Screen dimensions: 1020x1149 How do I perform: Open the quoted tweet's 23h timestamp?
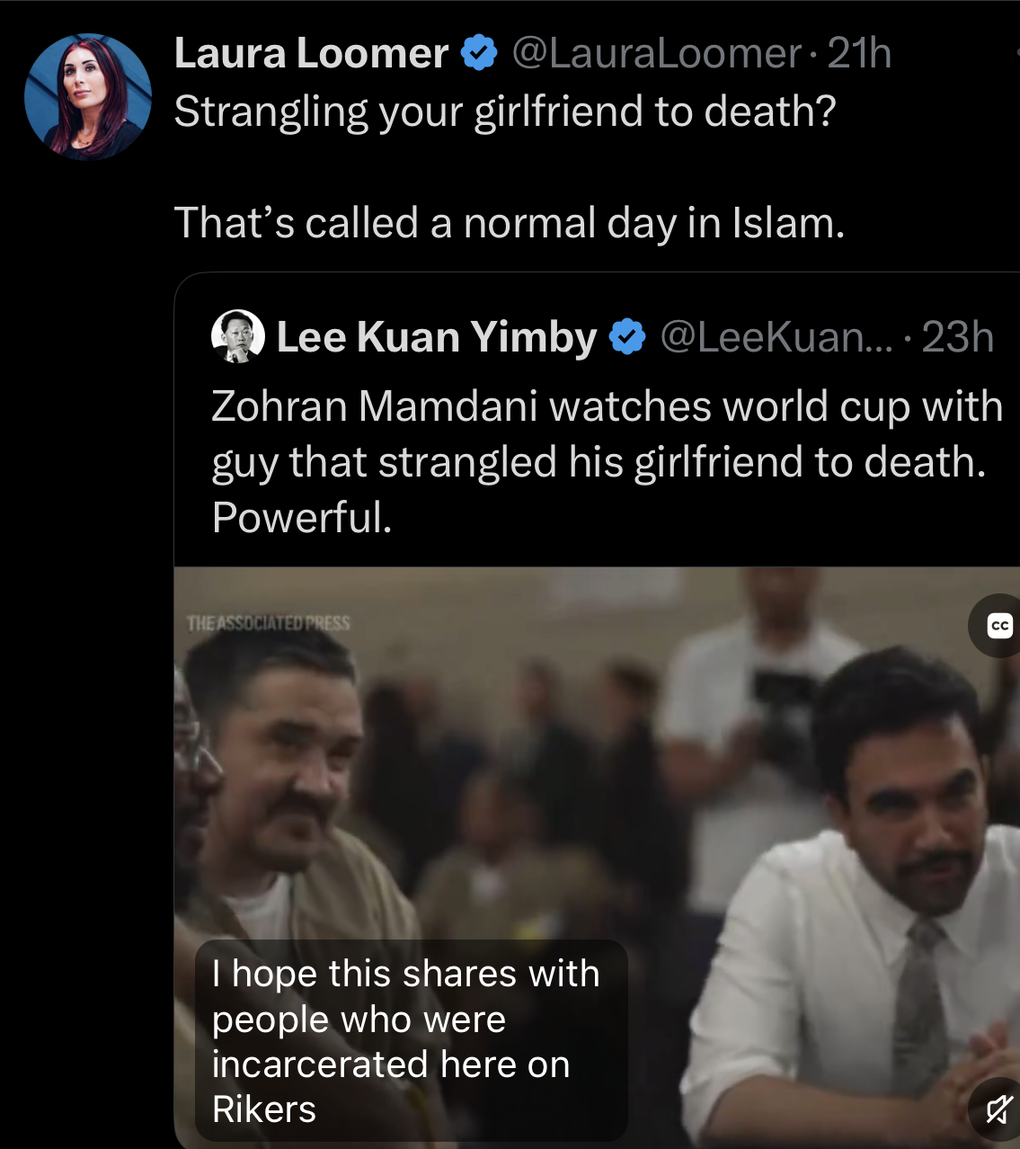coord(958,337)
